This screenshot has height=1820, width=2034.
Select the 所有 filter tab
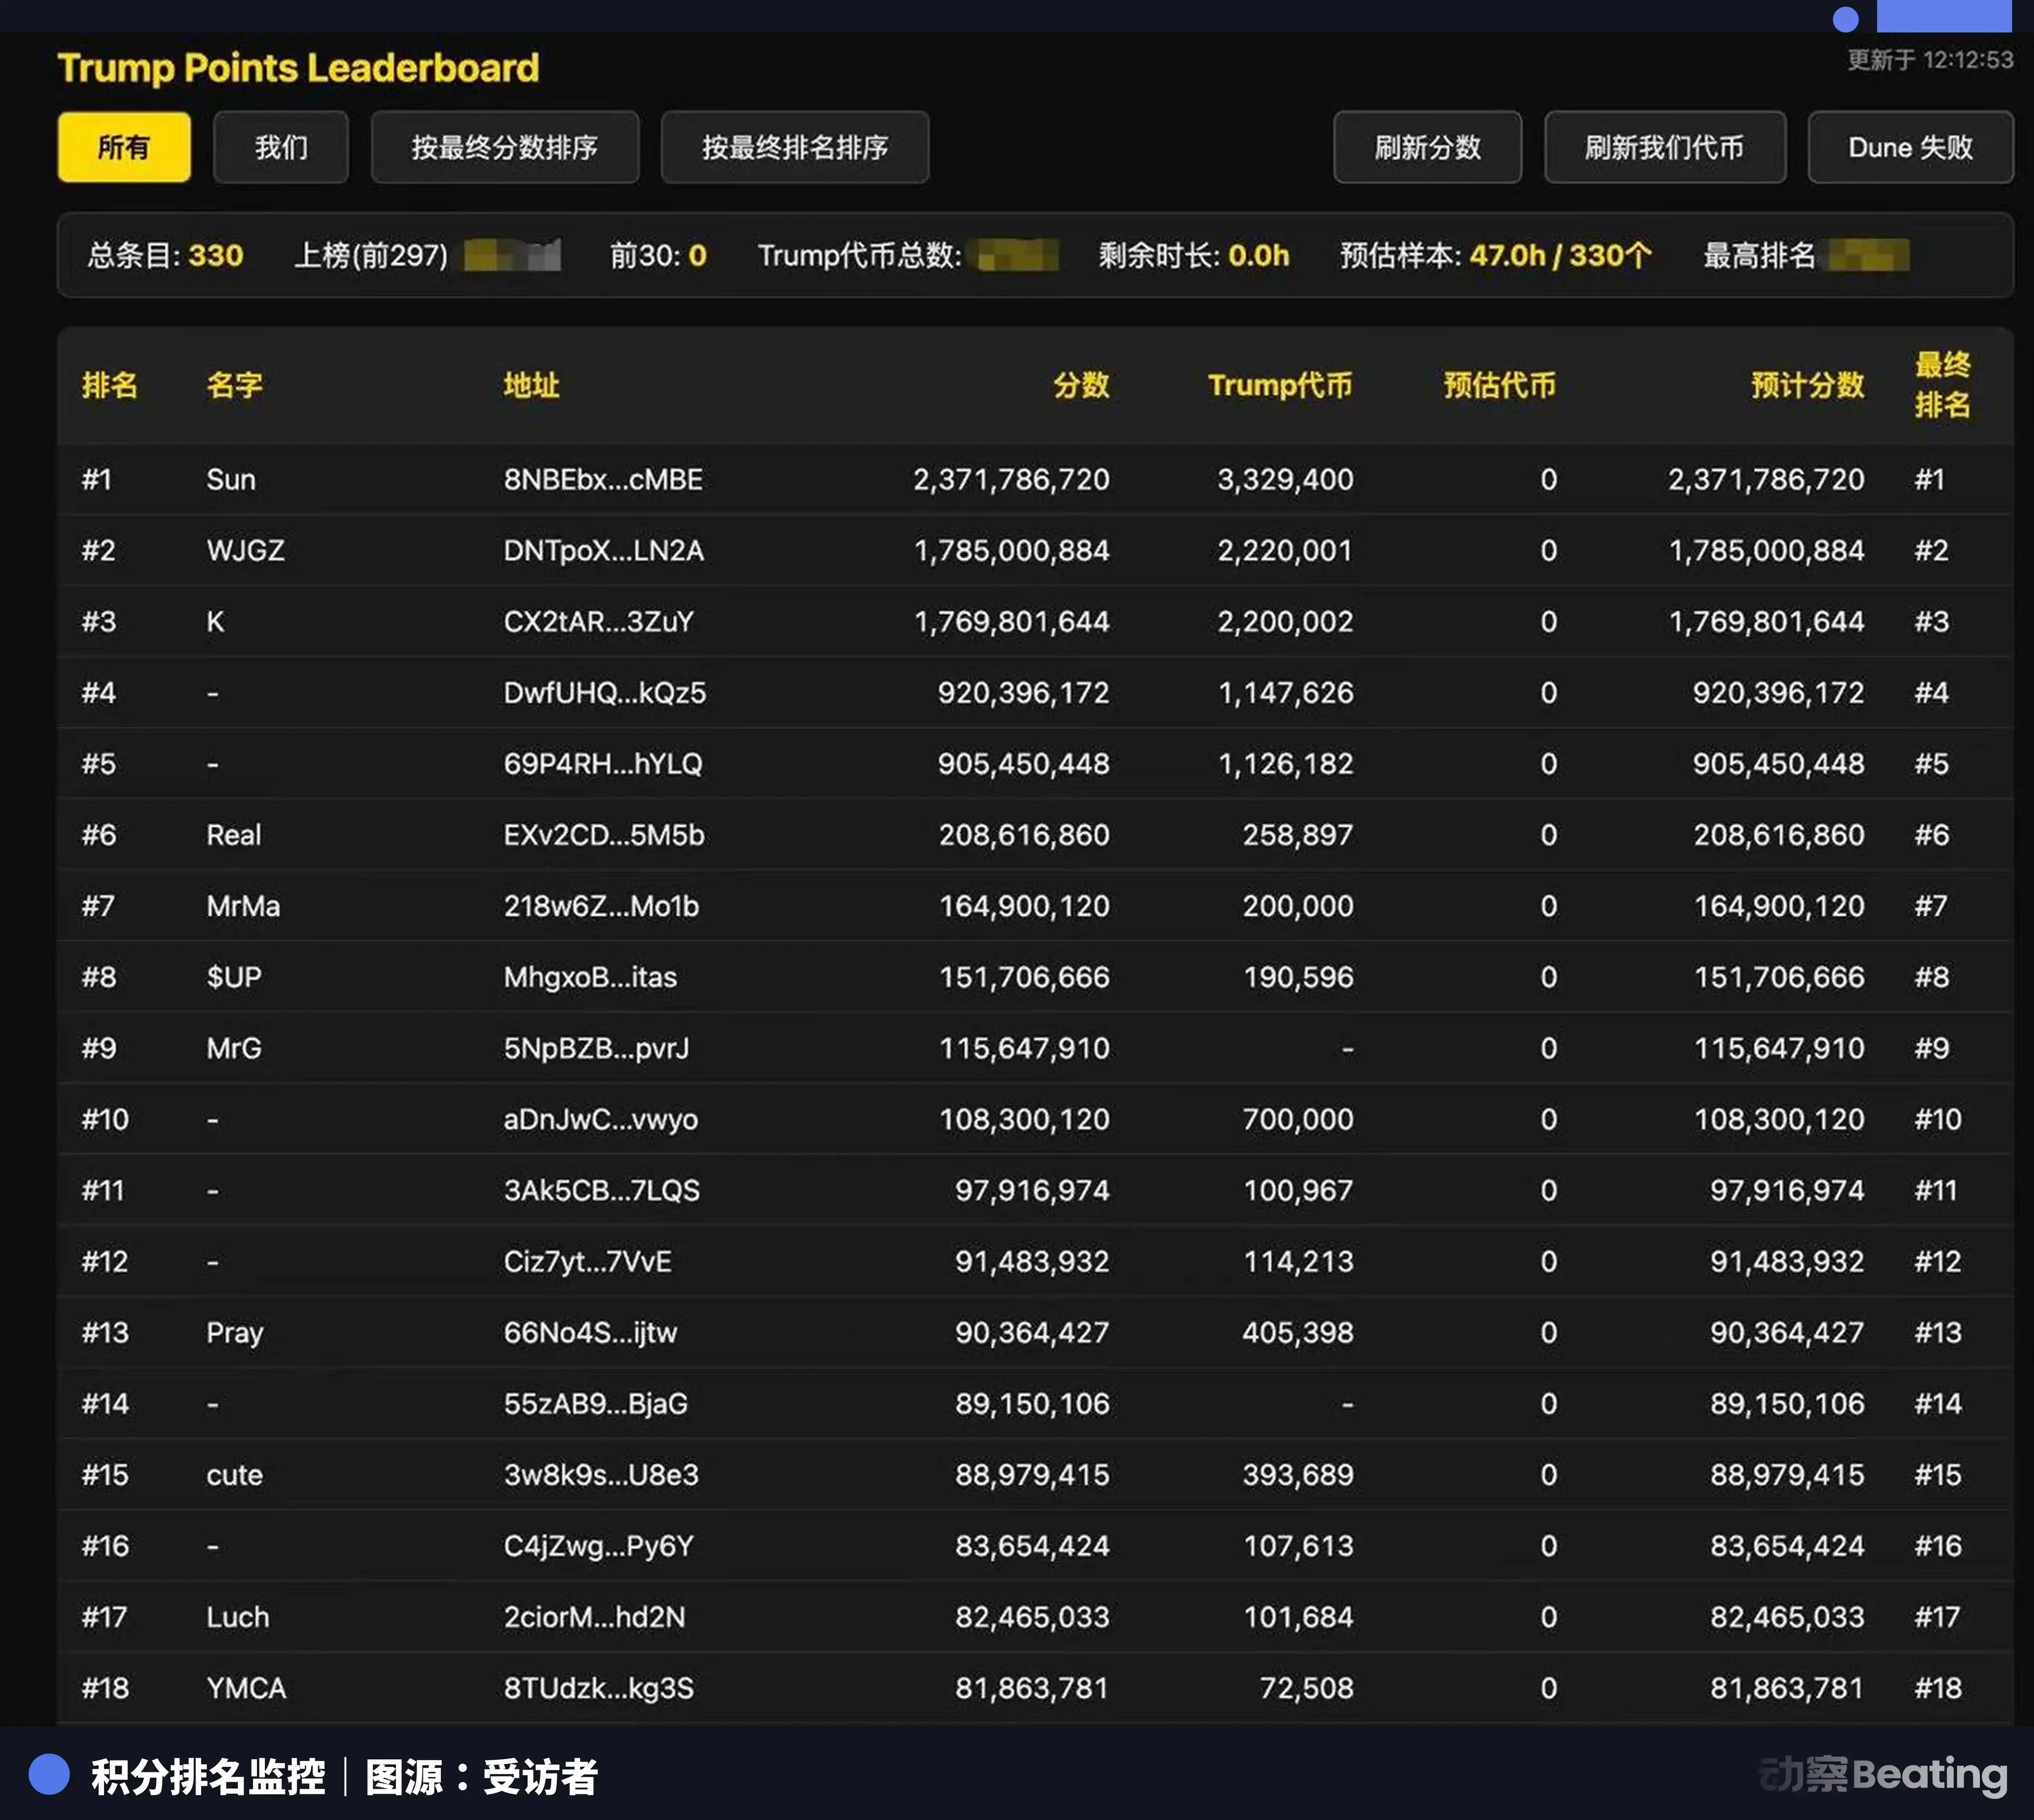pyautogui.click(x=123, y=147)
